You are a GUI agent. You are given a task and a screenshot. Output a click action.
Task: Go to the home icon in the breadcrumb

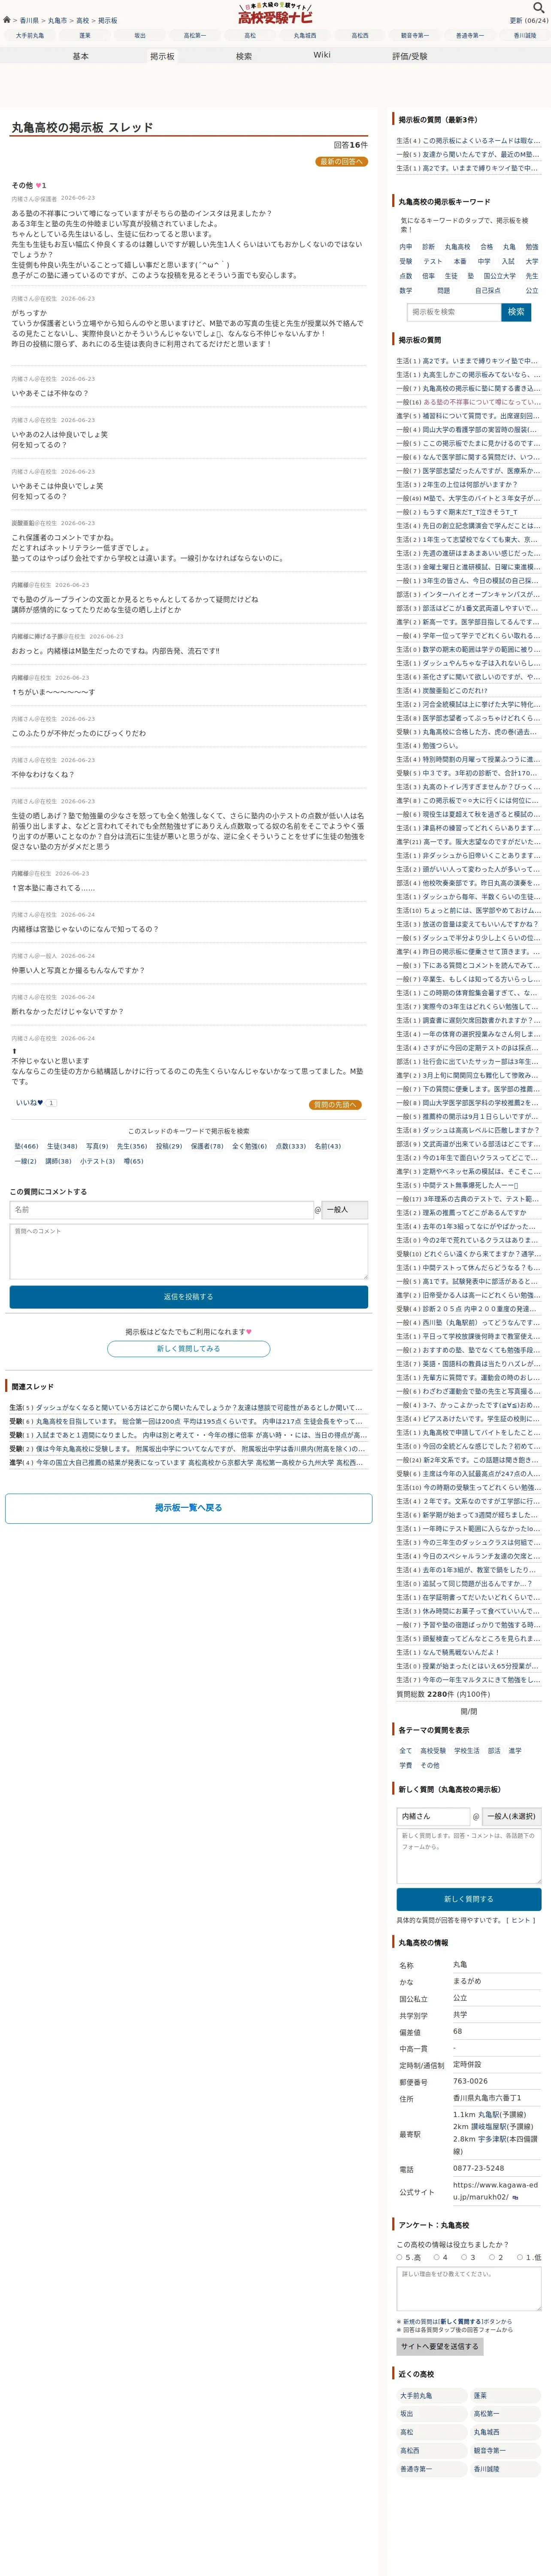pos(7,20)
